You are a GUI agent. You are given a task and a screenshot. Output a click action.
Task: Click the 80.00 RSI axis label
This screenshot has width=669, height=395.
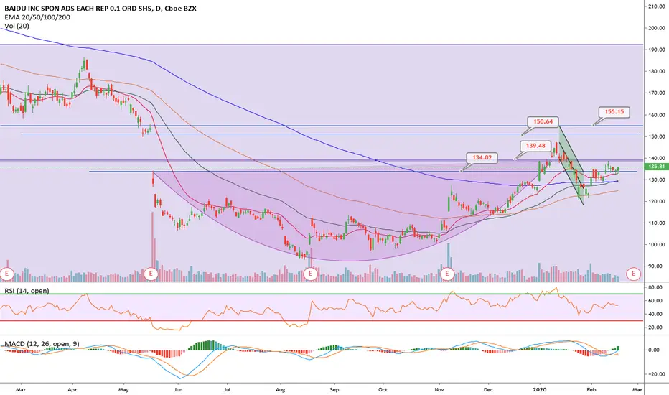(x=655, y=287)
